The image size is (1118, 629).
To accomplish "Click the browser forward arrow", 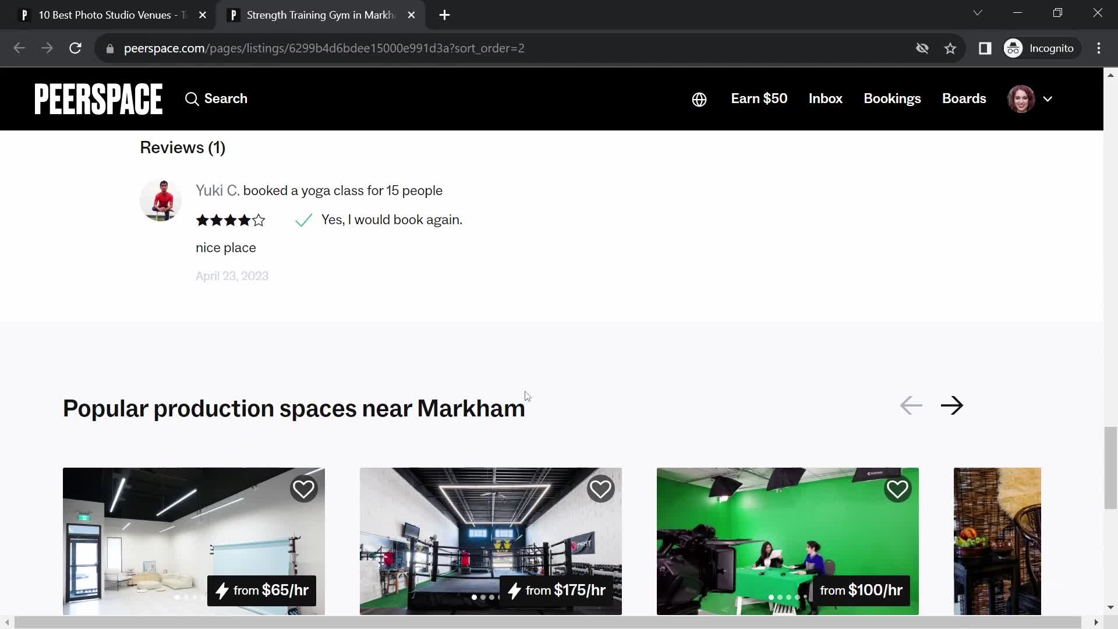I will point(47,48).
